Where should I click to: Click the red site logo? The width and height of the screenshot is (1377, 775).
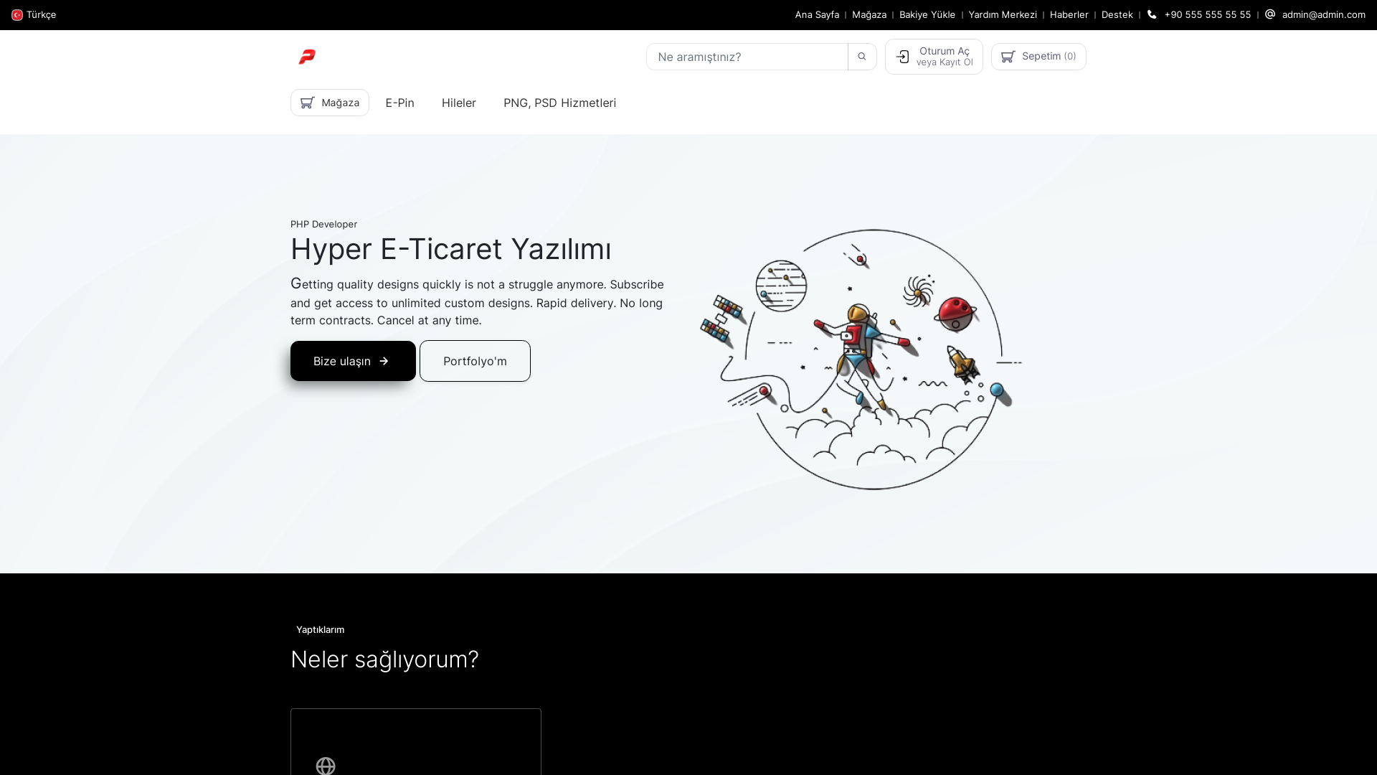point(307,57)
